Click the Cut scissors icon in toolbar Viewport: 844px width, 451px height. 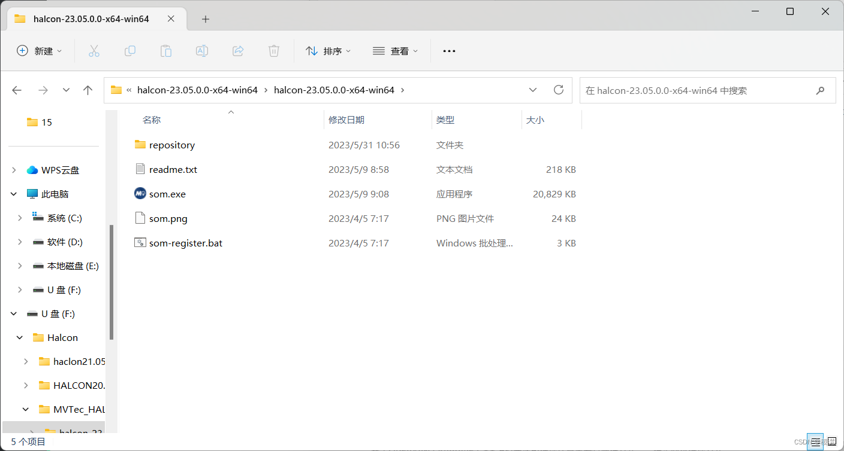point(94,51)
